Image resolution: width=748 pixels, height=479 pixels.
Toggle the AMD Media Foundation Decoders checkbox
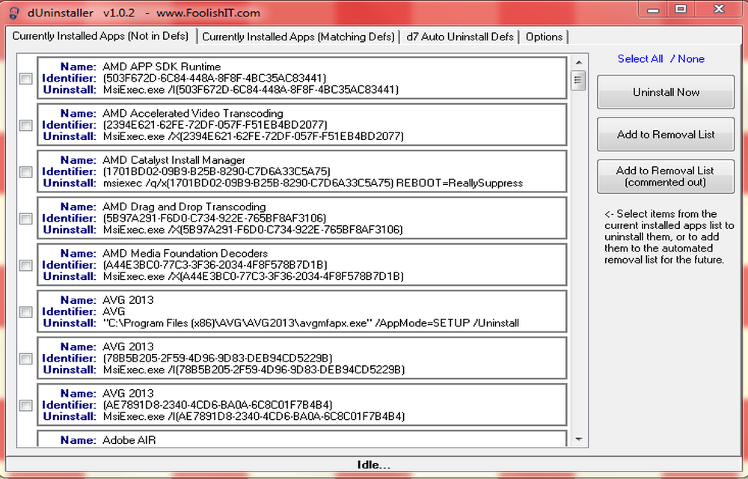tap(25, 265)
